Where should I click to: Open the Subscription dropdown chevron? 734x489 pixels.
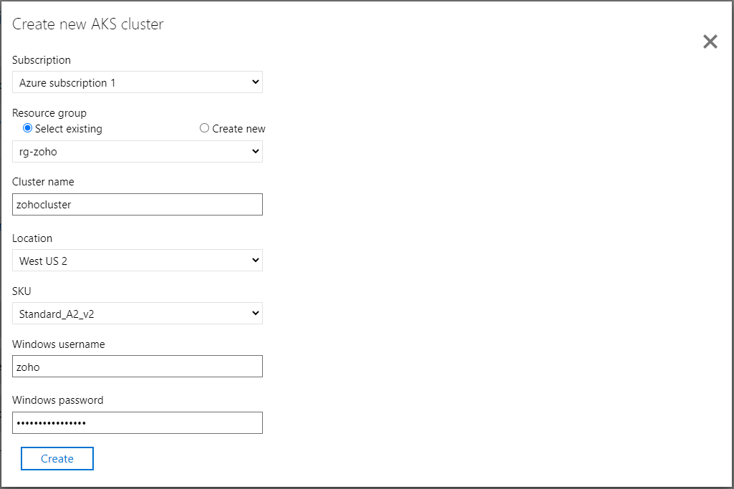pos(256,82)
